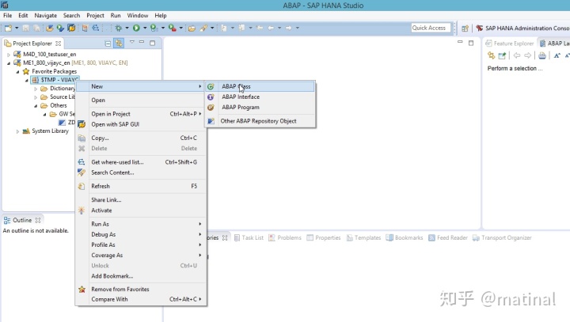Click the where-used list toolbar icon

point(95,28)
